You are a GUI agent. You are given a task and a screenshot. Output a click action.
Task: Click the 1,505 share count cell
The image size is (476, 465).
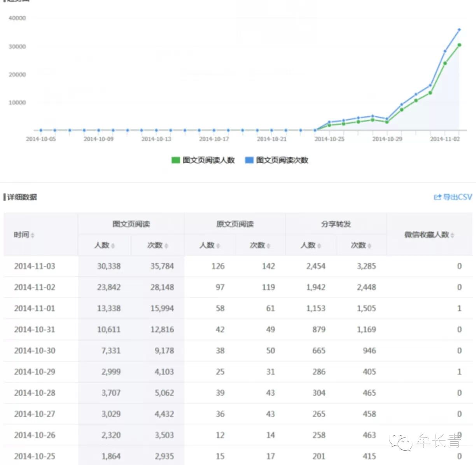(366, 308)
